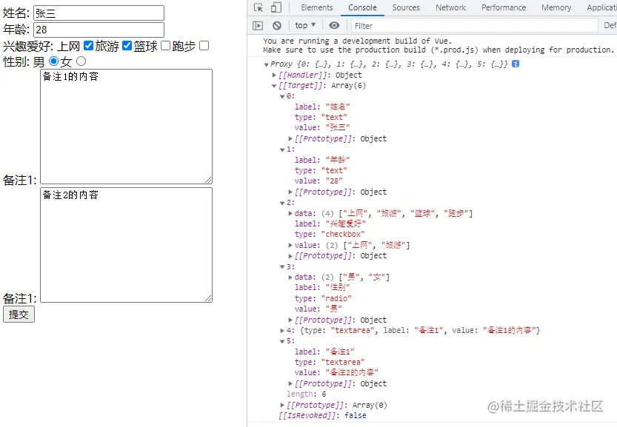Collapse the [[Target]] Array(6) entry
Viewport: 617px width, 427px height.
tap(274, 85)
